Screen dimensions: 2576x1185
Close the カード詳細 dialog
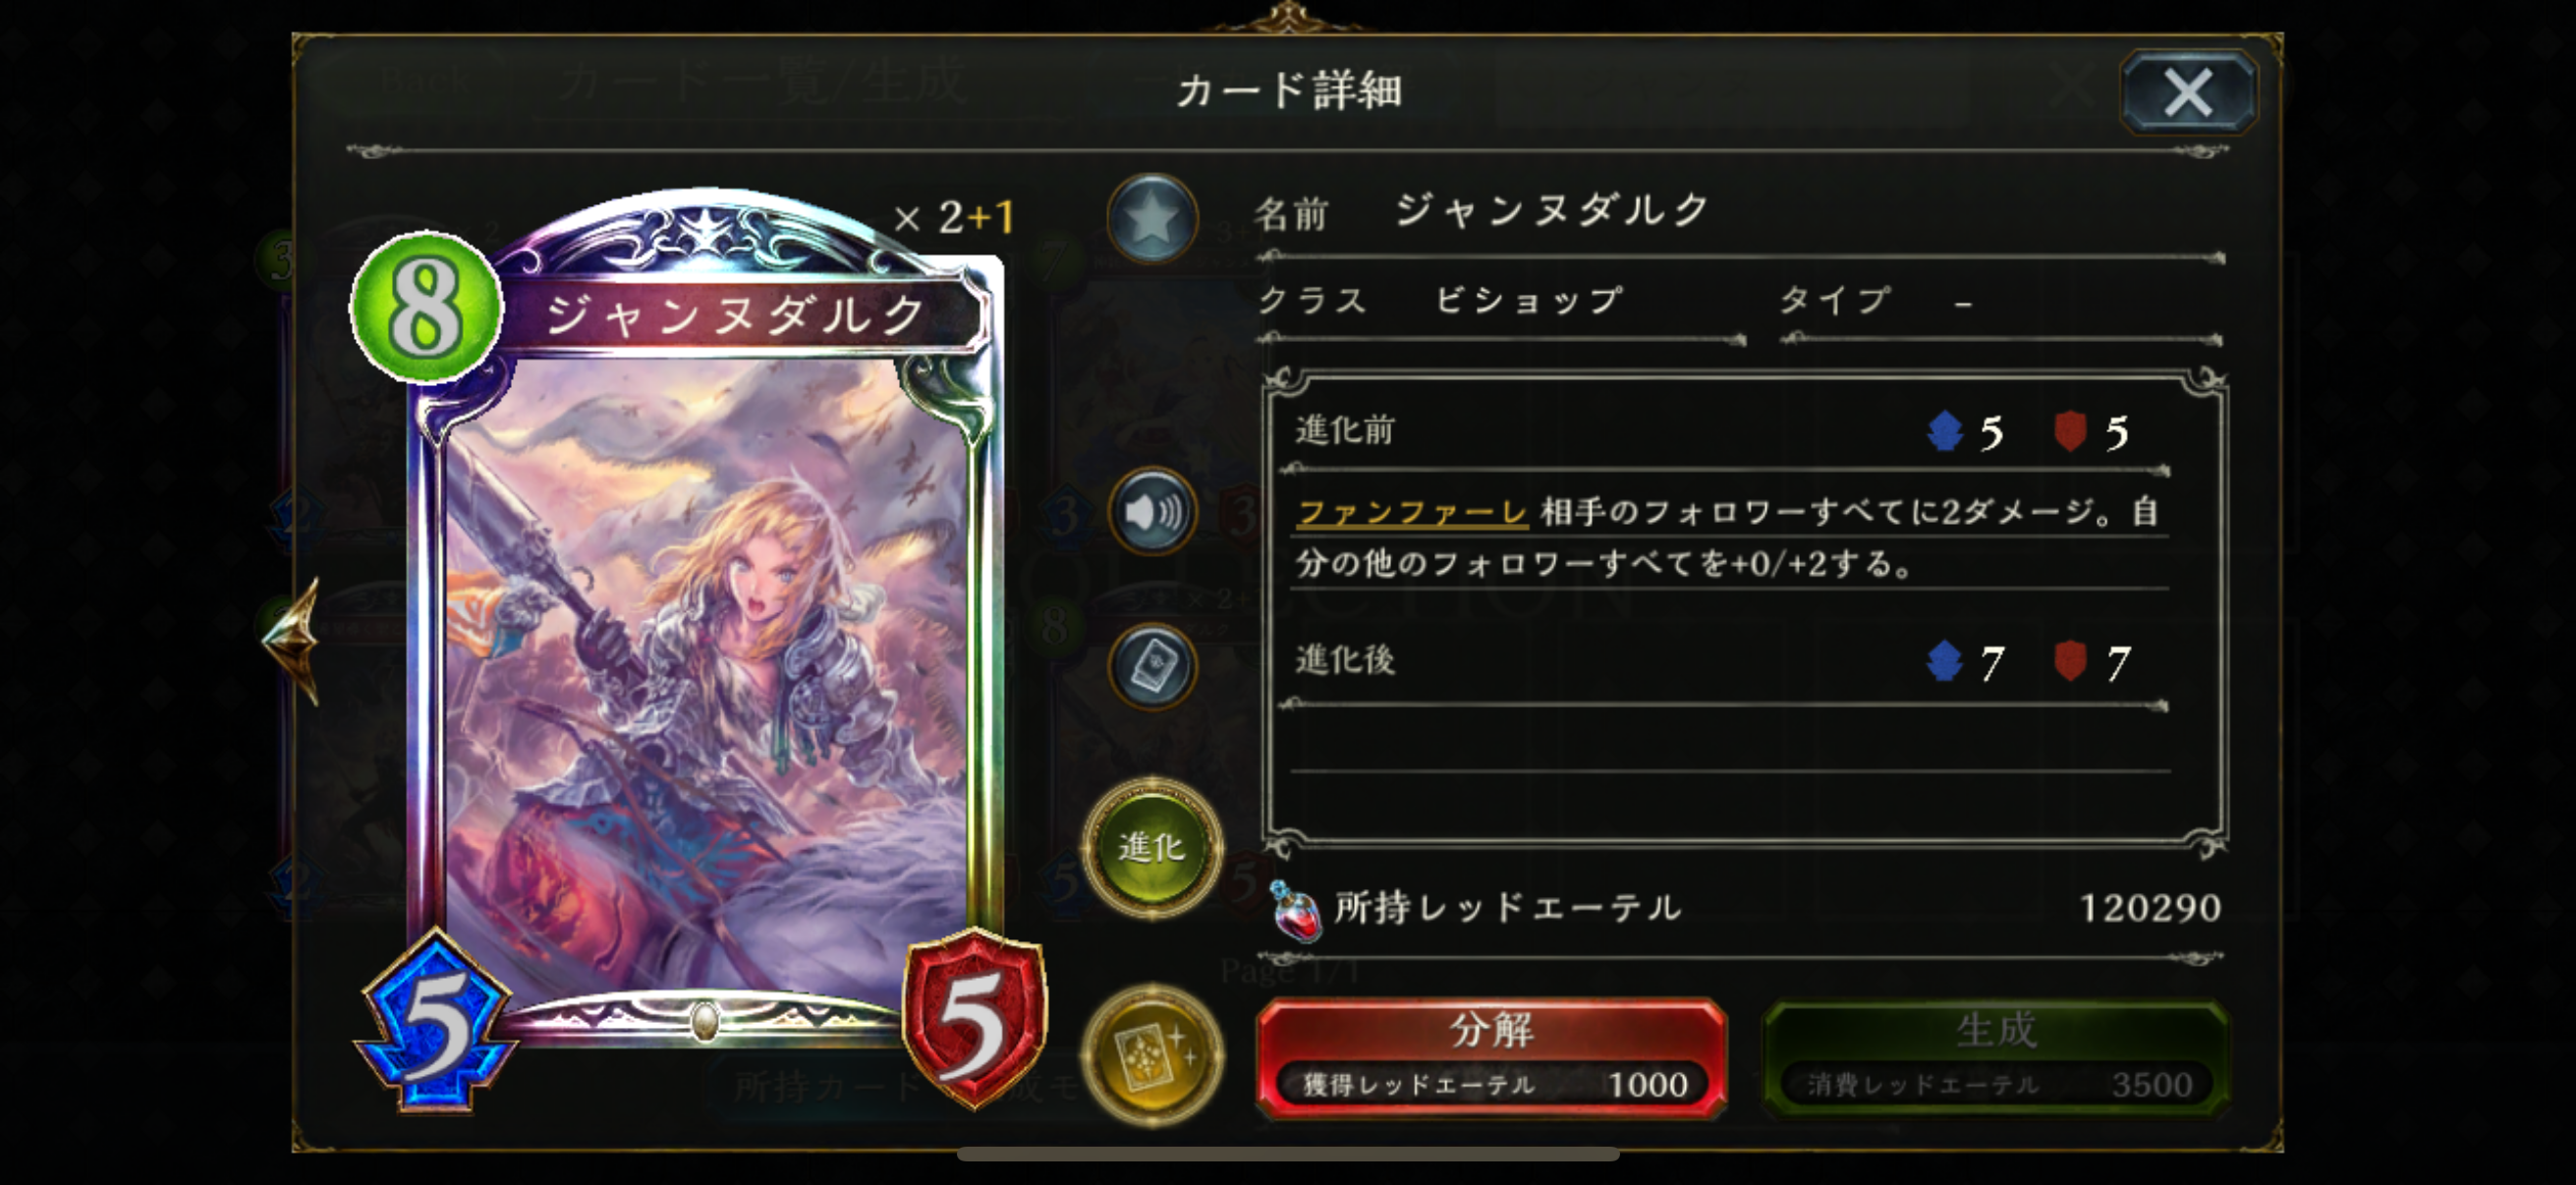tap(2188, 93)
